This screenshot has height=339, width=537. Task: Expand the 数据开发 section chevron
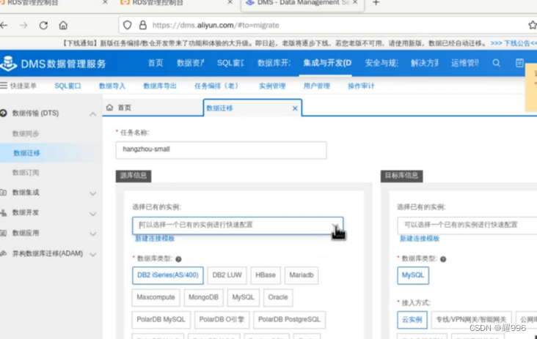[93, 214]
